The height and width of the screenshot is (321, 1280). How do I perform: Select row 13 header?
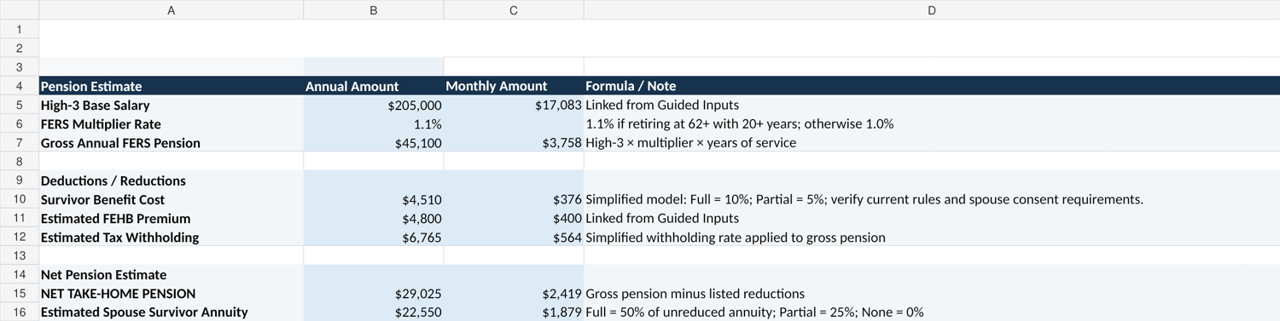tap(20, 255)
